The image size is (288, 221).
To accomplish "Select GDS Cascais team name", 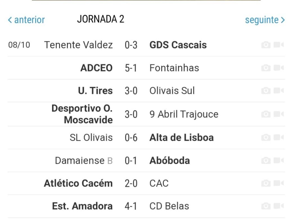I will click(178, 45).
